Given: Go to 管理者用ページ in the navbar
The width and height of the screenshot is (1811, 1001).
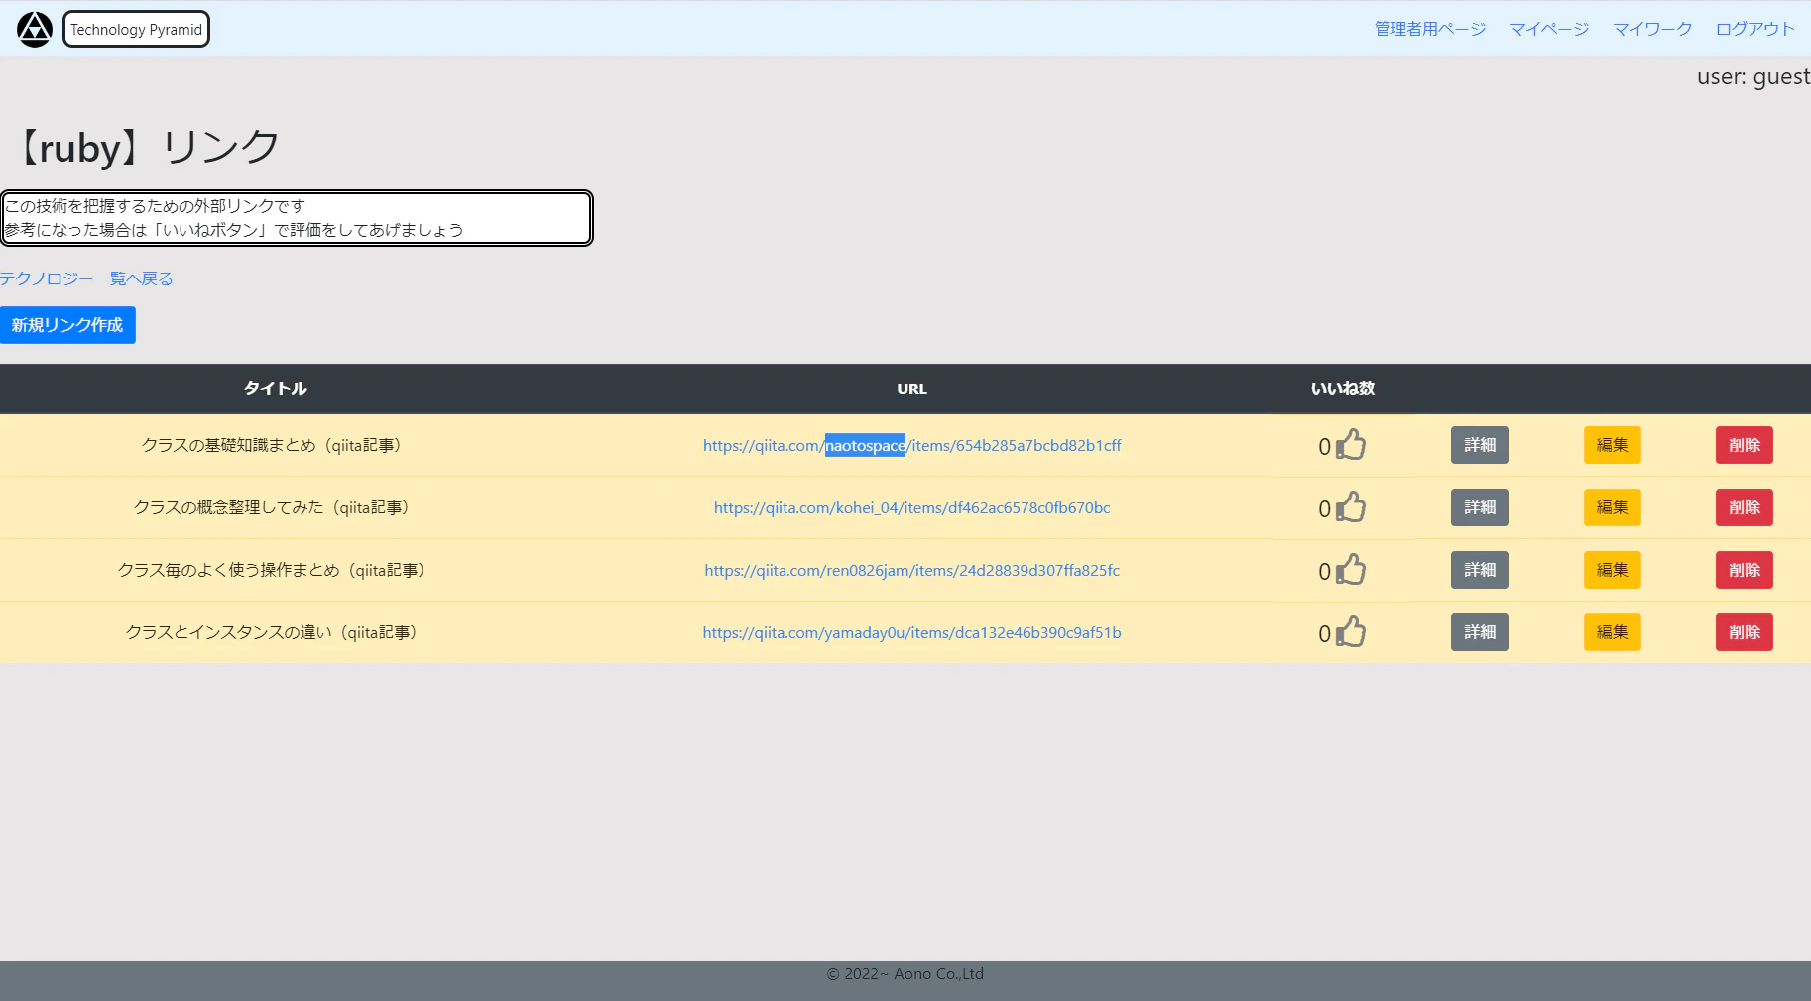Looking at the screenshot, I should click(1429, 29).
